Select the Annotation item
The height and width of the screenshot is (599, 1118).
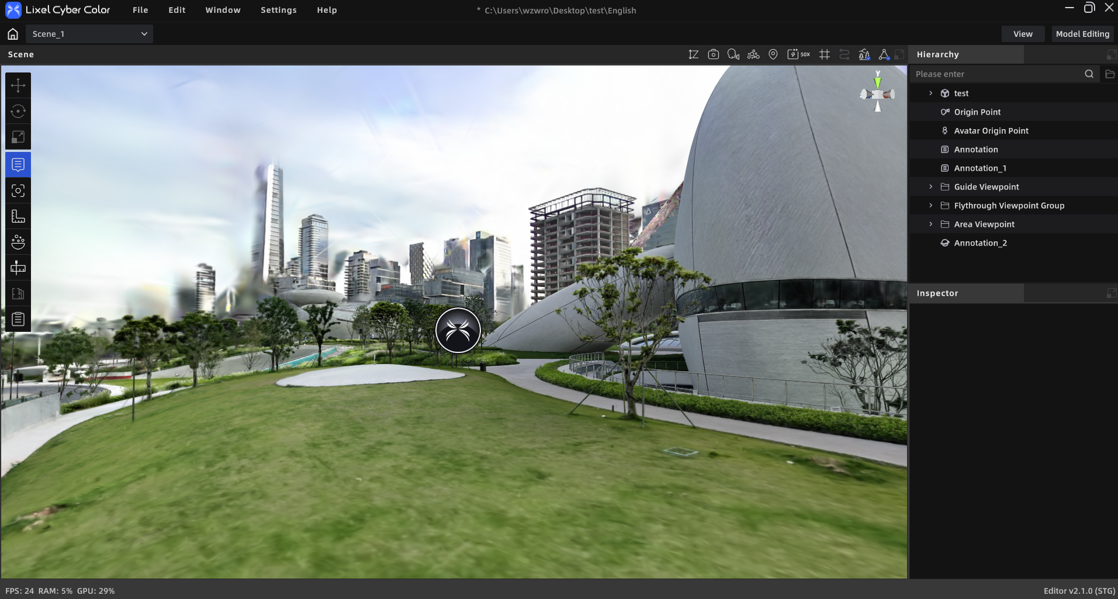[1013, 149]
